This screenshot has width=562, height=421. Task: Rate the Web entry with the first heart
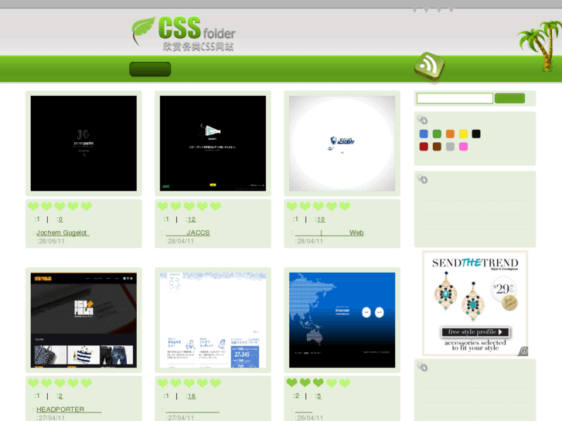[x=291, y=206]
